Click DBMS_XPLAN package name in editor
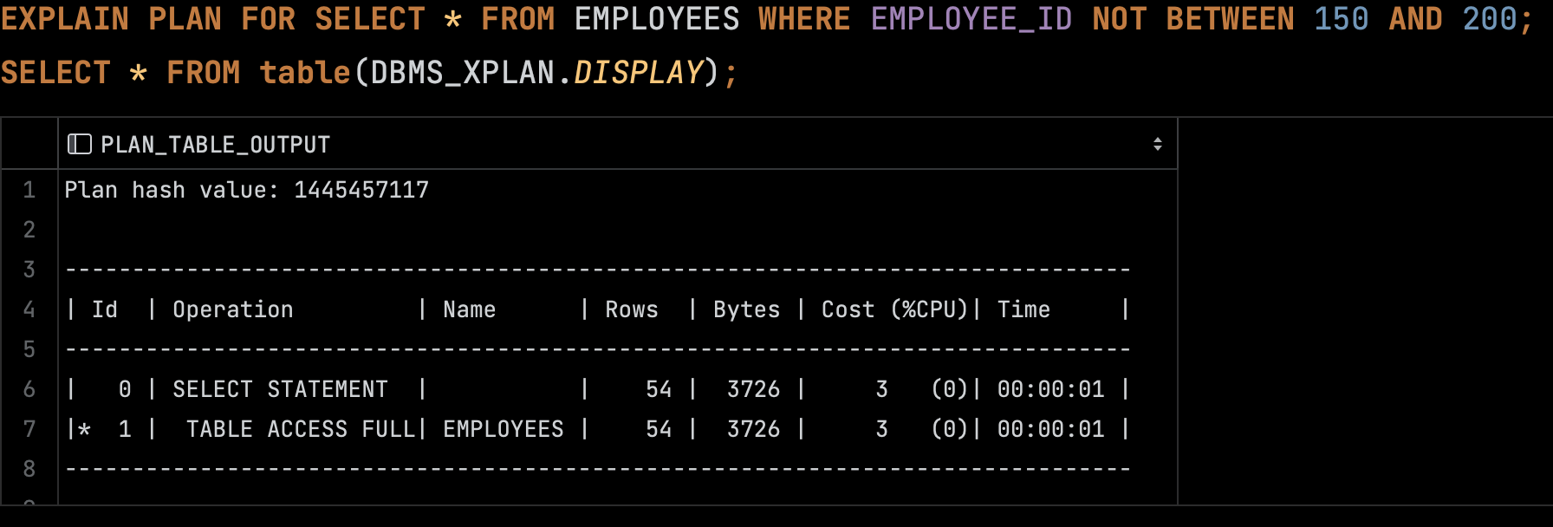Viewport: 1553px width, 527px height. click(x=463, y=73)
